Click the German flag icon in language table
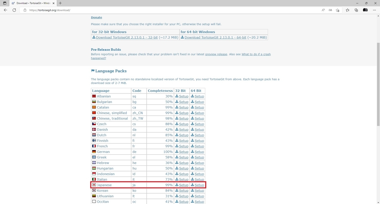This screenshot has height=204, width=380. tap(94, 152)
